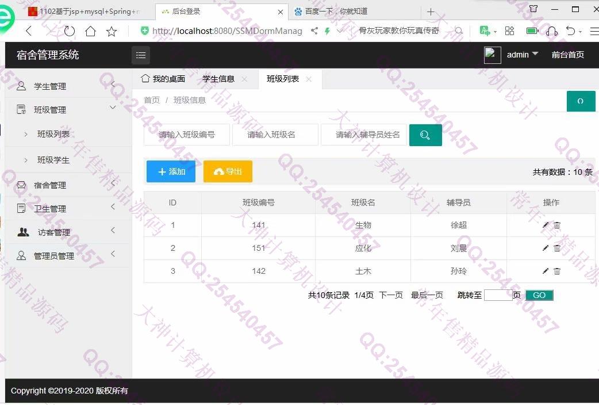Screen dimensions: 599x405
Task: Click the browser undo arrow icon
Action: [x=570, y=30]
